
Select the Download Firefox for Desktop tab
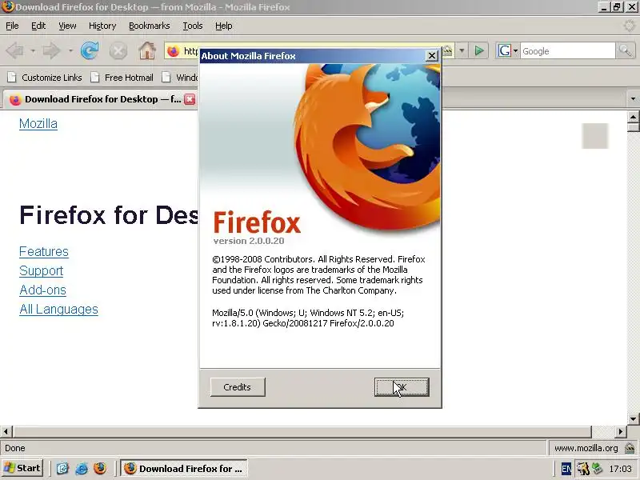point(100,99)
